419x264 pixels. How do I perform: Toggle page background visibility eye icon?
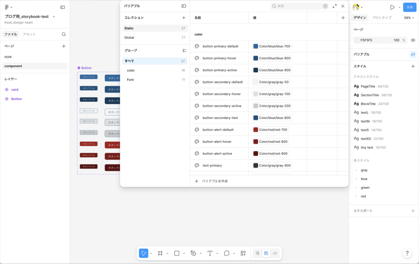[x=413, y=40]
